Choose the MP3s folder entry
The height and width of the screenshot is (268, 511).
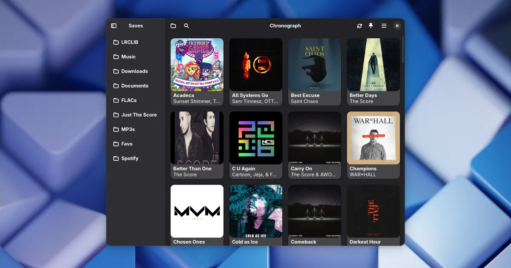(128, 129)
